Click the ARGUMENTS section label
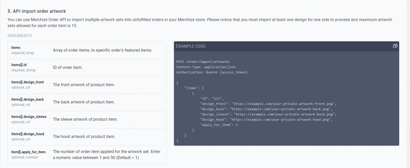 pyautogui.click(x=20, y=36)
